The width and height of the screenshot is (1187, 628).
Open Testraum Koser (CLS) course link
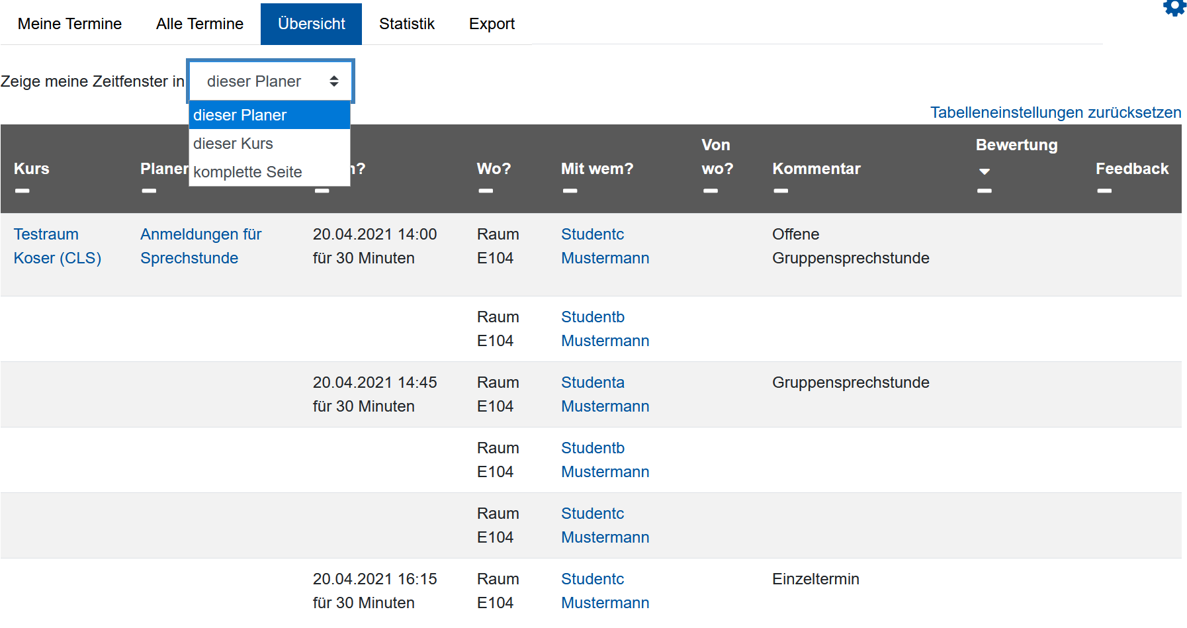pos(57,246)
